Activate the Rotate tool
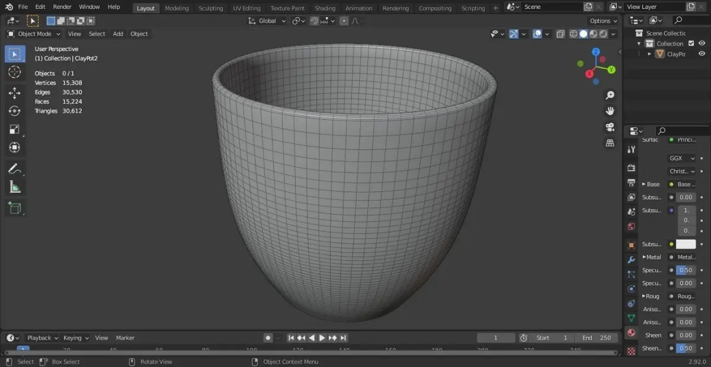Viewport: 711px width, 367px height. coord(15,111)
